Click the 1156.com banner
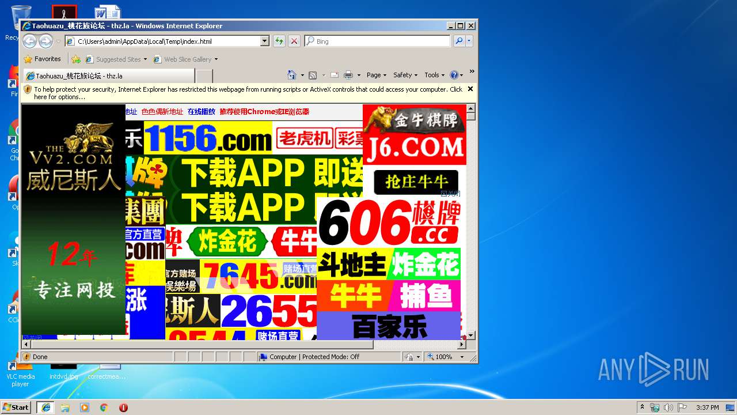This screenshot has height=415, width=737. tap(208, 138)
